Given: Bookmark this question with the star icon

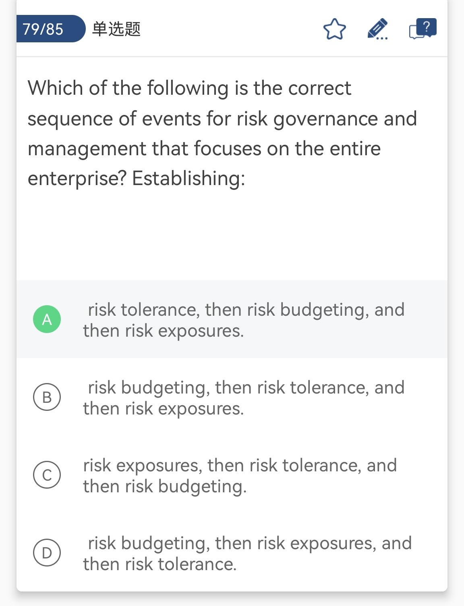Looking at the screenshot, I should click(x=334, y=29).
